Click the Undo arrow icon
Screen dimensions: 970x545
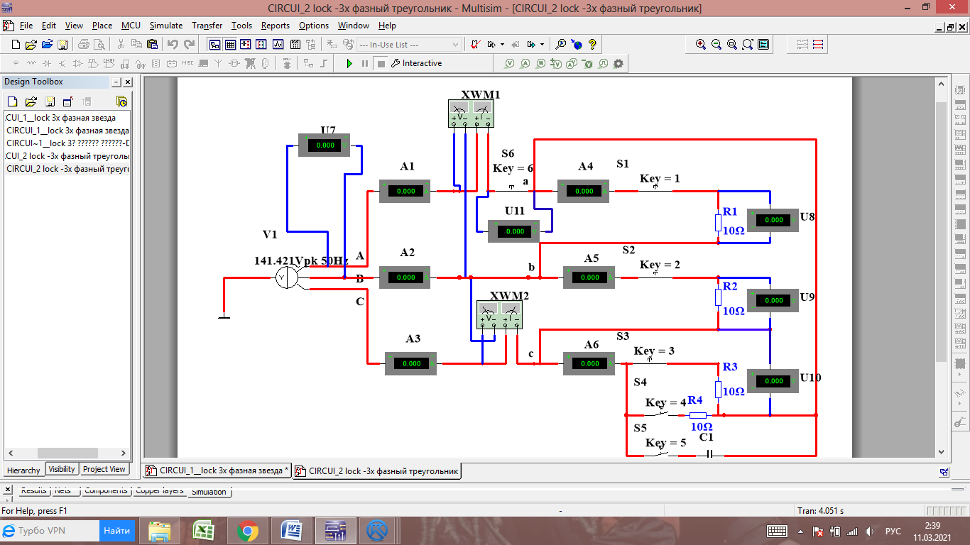(173, 45)
